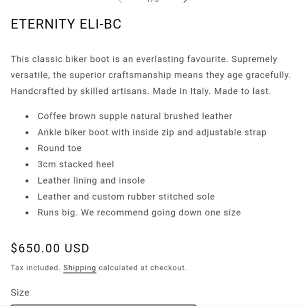Click the 'Tax included' text
Screen dimensions: 305x306
(35, 268)
